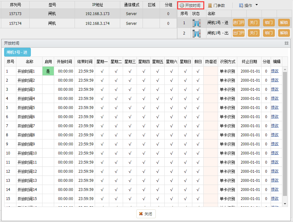Click the 启用 cell showing 是
Image resolution: width=293 pixels, height=222 pixels.
click(x=48, y=71)
